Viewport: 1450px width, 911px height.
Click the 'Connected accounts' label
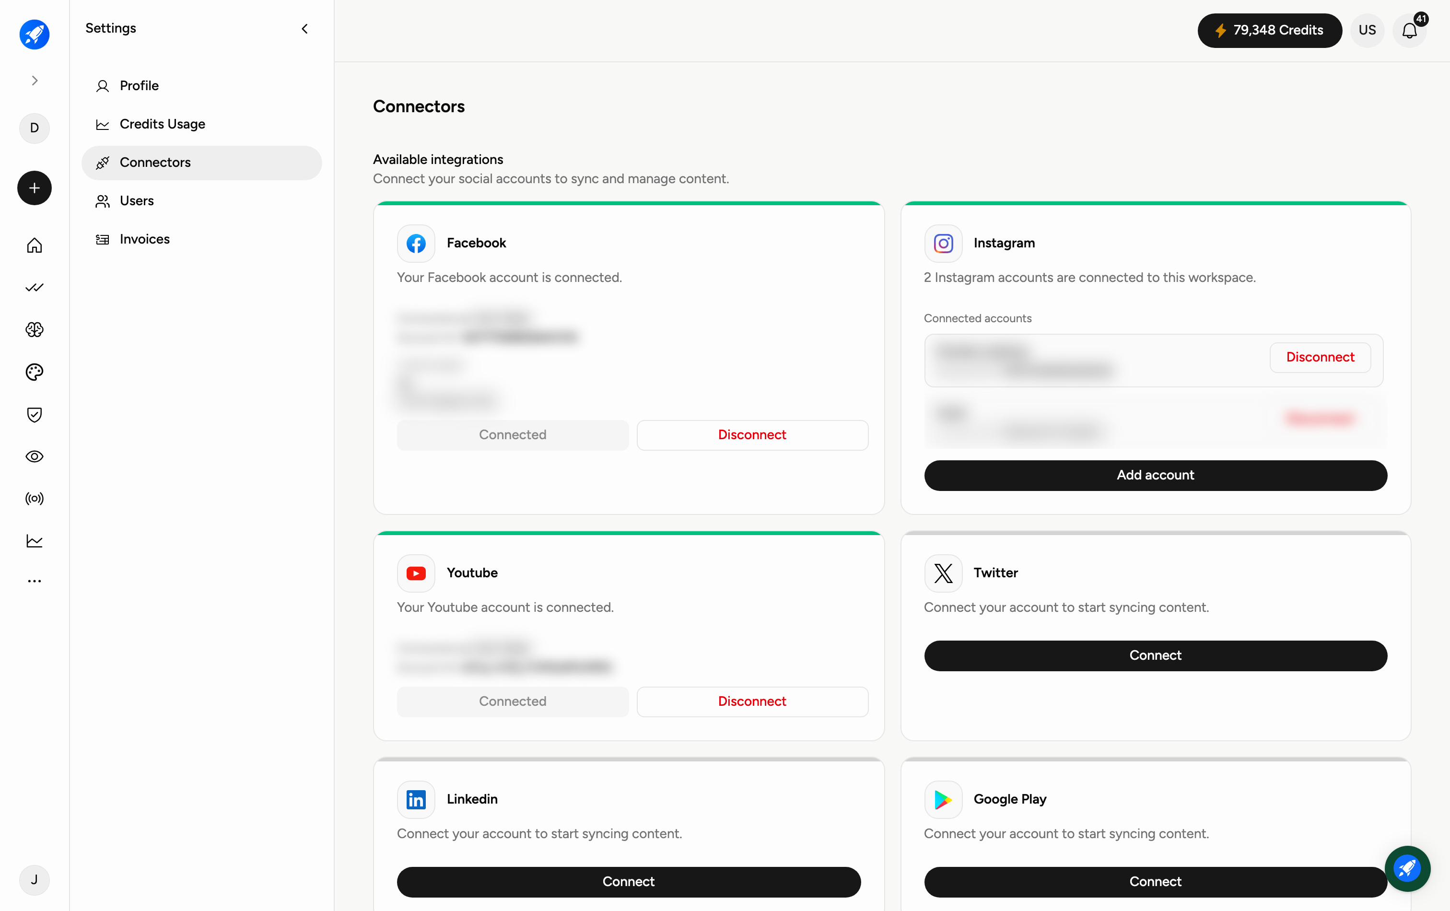point(977,318)
